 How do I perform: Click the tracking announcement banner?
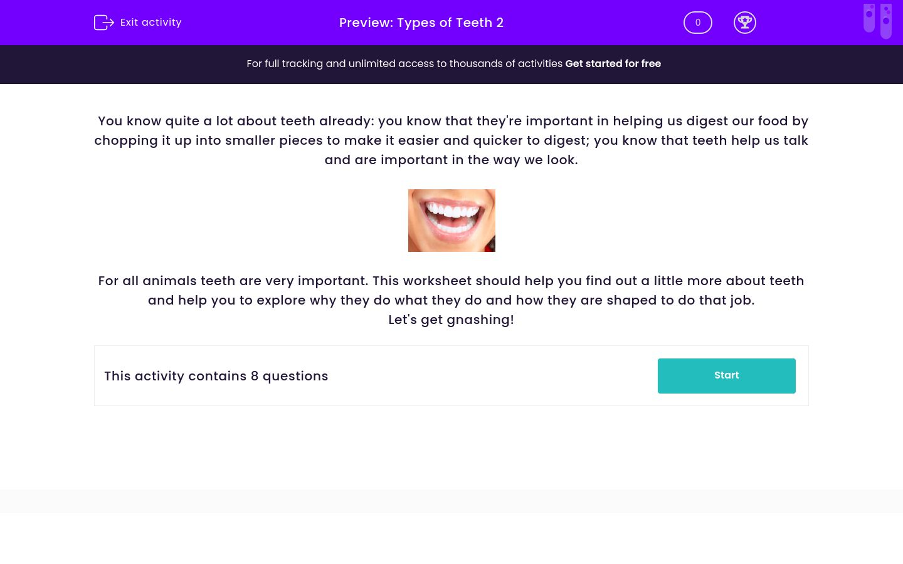pos(451,64)
